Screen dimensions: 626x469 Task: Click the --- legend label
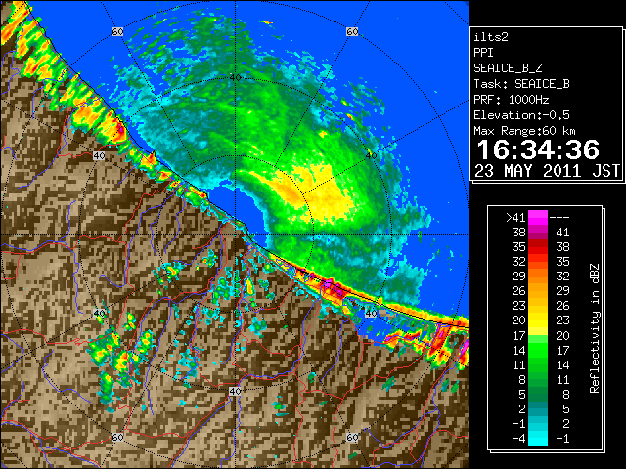[559, 218]
